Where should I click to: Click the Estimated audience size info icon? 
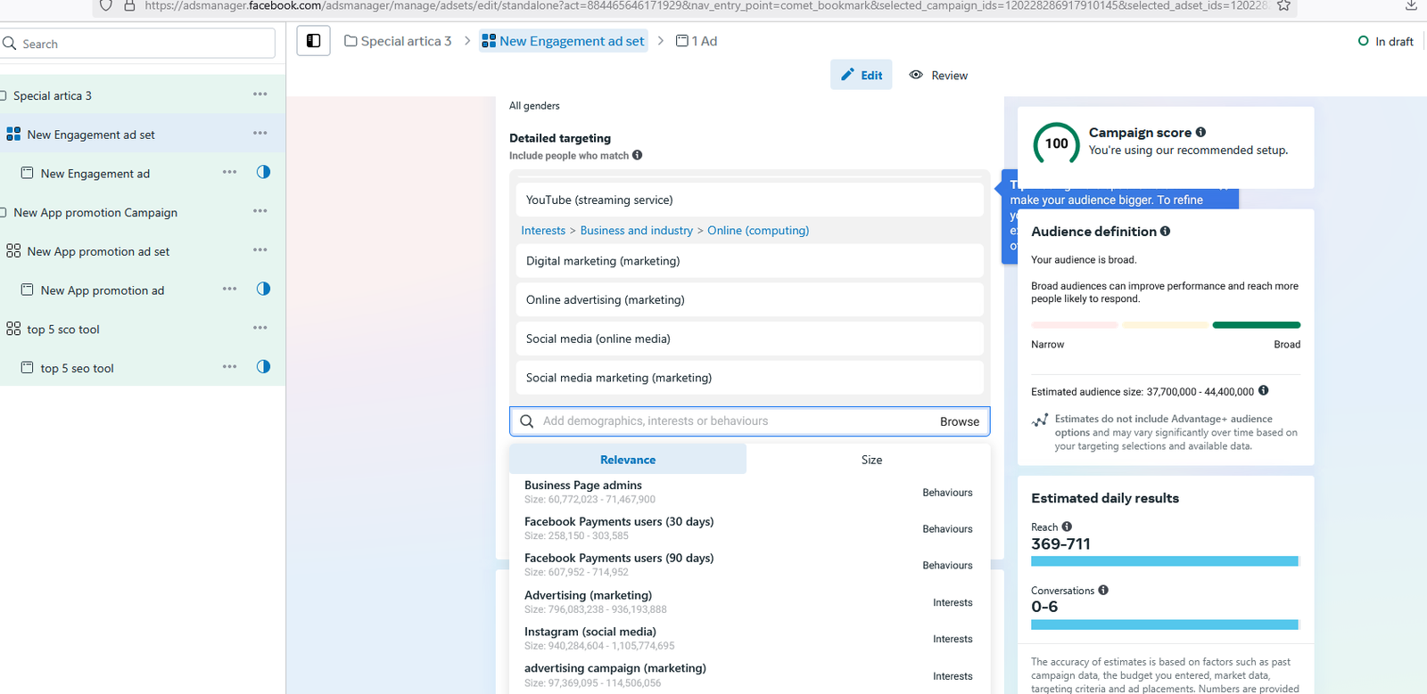click(1263, 391)
